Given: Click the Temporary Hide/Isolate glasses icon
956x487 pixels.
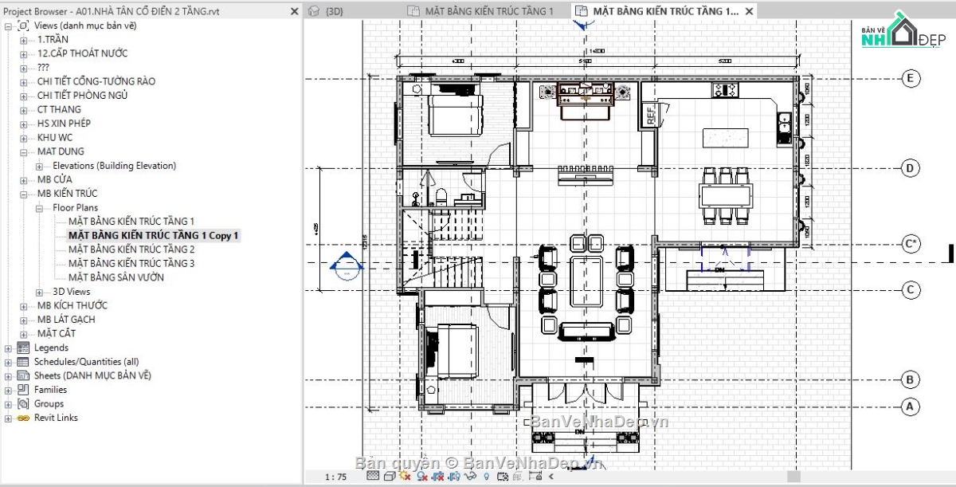Looking at the screenshot, I should pyautogui.click(x=471, y=476).
